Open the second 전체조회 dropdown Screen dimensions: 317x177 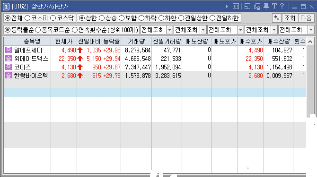[203, 30]
